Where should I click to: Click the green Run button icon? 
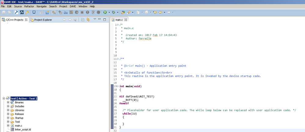coord(105,12)
